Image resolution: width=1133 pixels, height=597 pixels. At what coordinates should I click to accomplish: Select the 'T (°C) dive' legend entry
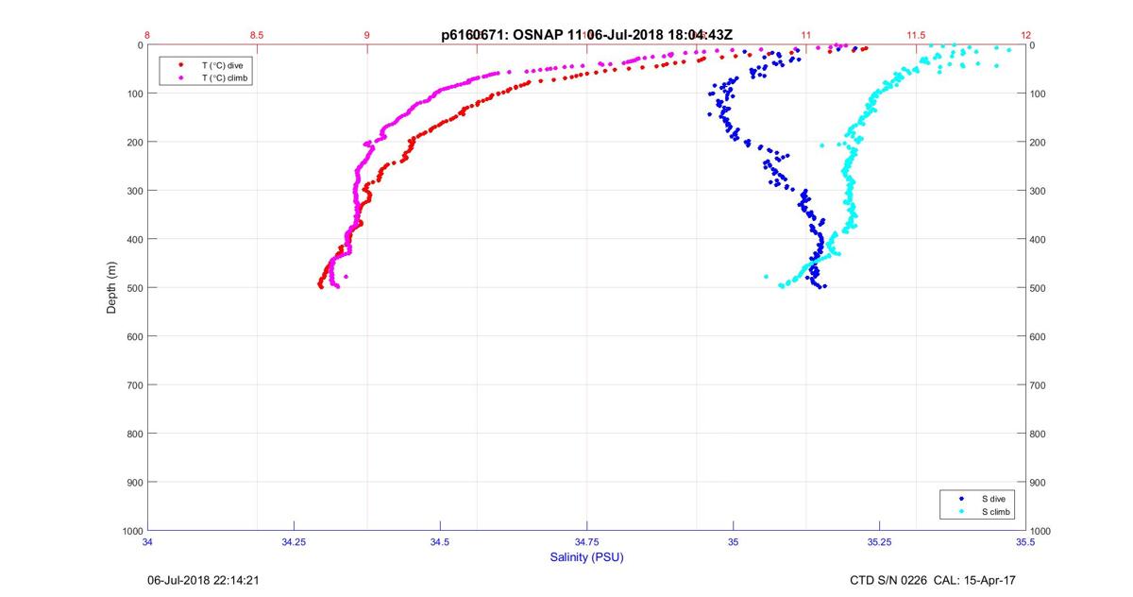click(222, 64)
